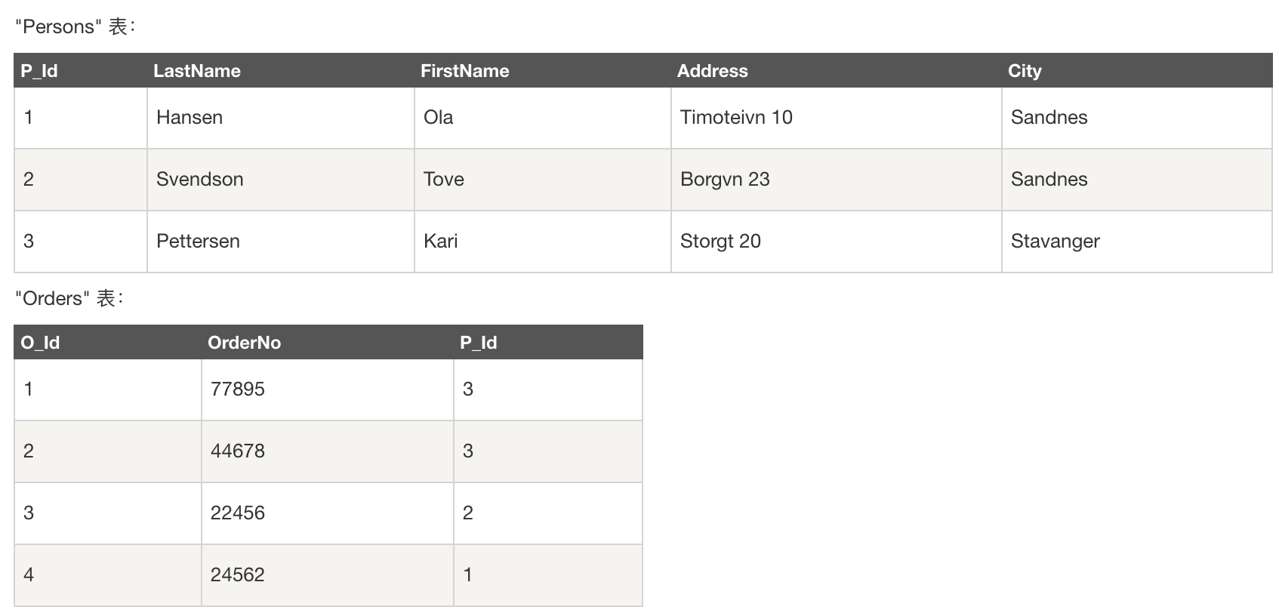1279x616 pixels.
Task: Click order number 44678
Action: [238, 451]
